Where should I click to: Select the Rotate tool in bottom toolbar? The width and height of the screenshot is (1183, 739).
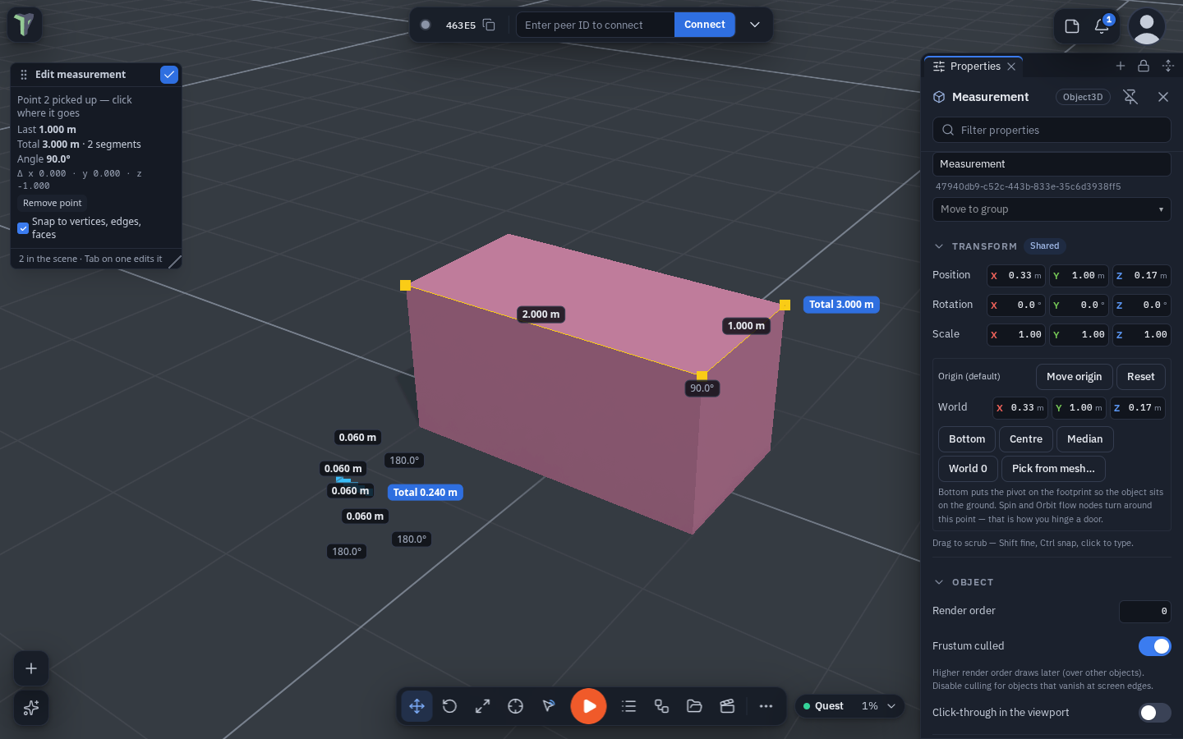coord(449,706)
